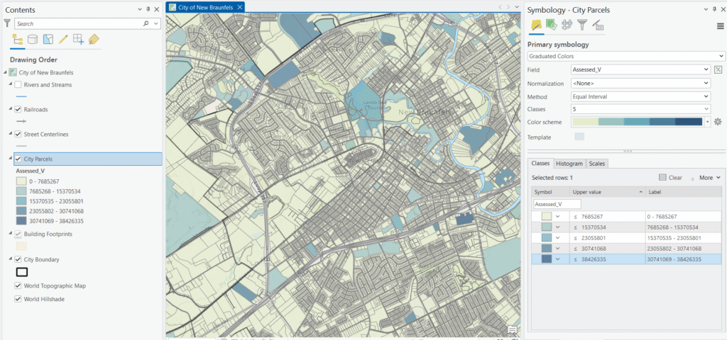Open the Scales tab
Viewport: 727px width, 340px height.
point(597,164)
